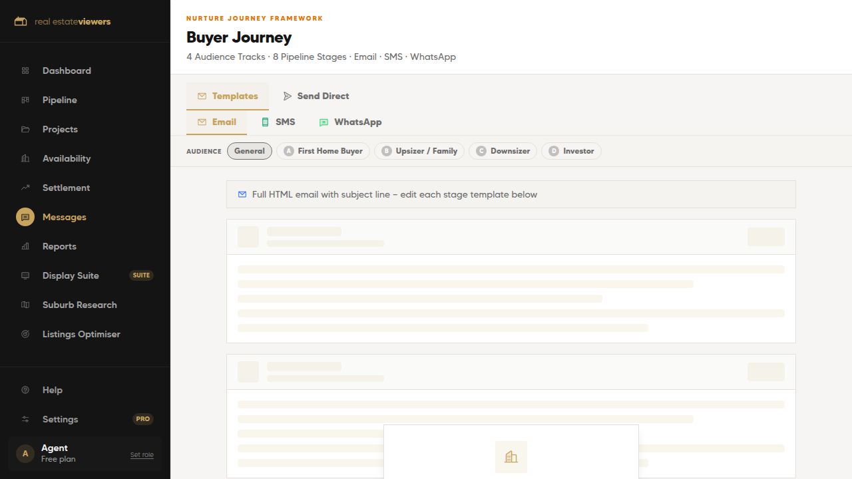The height and width of the screenshot is (479, 852).
Task: Click the Help sidebar label
Action: (x=53, y=390)
